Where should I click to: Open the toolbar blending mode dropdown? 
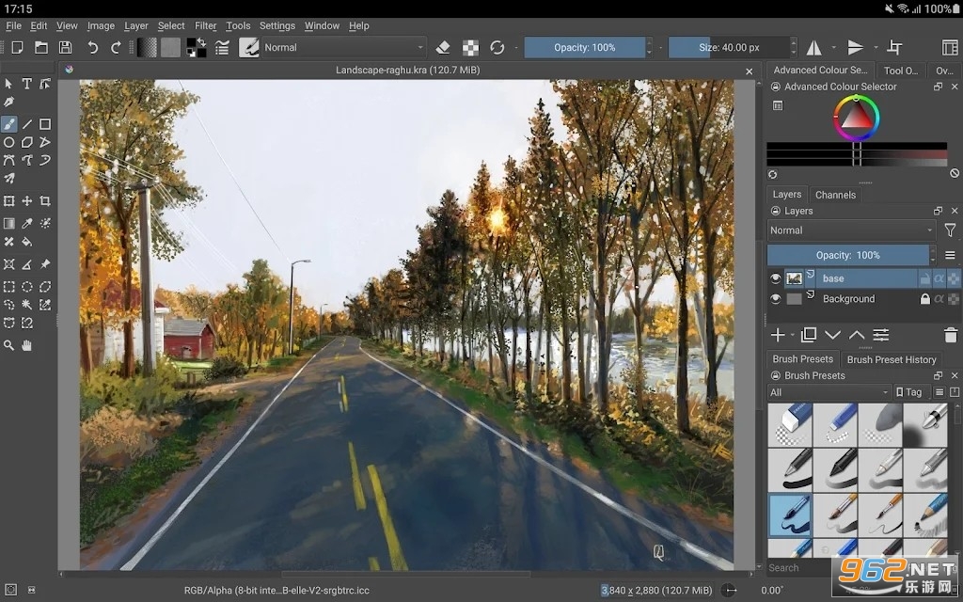click(x=343, y=47)
